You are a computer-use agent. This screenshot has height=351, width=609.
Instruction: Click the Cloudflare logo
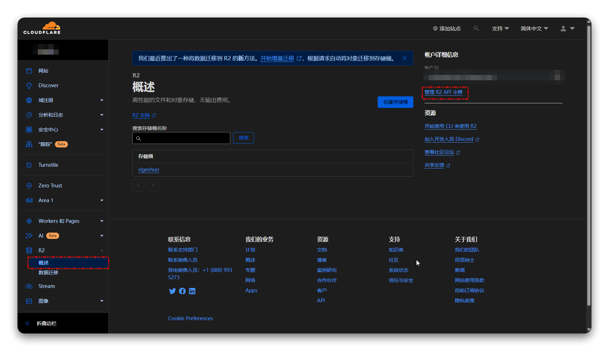click(42, 28)
